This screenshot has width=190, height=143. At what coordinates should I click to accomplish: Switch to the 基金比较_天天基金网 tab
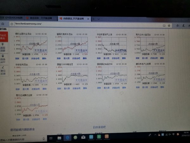pos(41,18)
